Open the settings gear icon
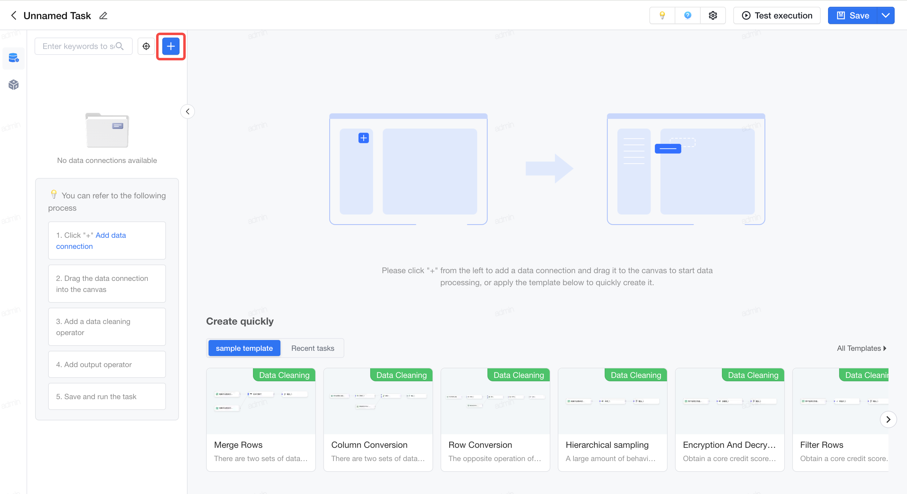The width and height of the screenshot is (907, 494). 713,15
